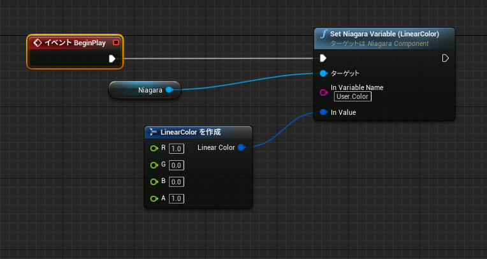Click the A input pin

(154, 198)
